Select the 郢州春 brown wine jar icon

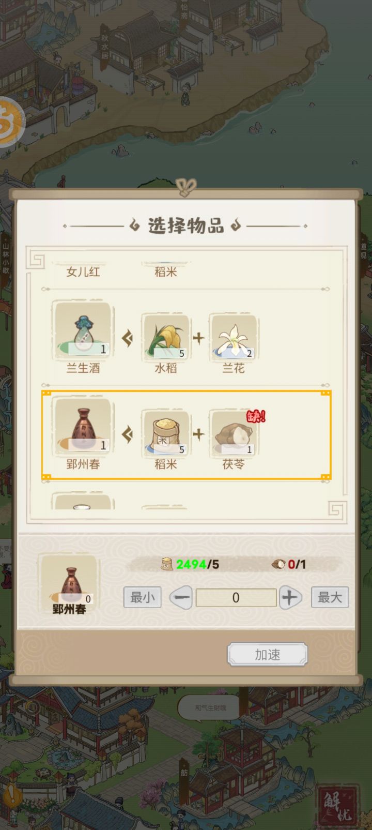(83, 427)
